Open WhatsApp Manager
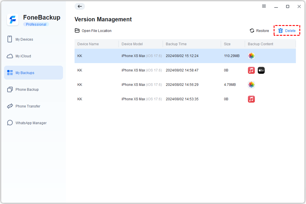Screen dimensions: 306x204 tap(33, 123)
